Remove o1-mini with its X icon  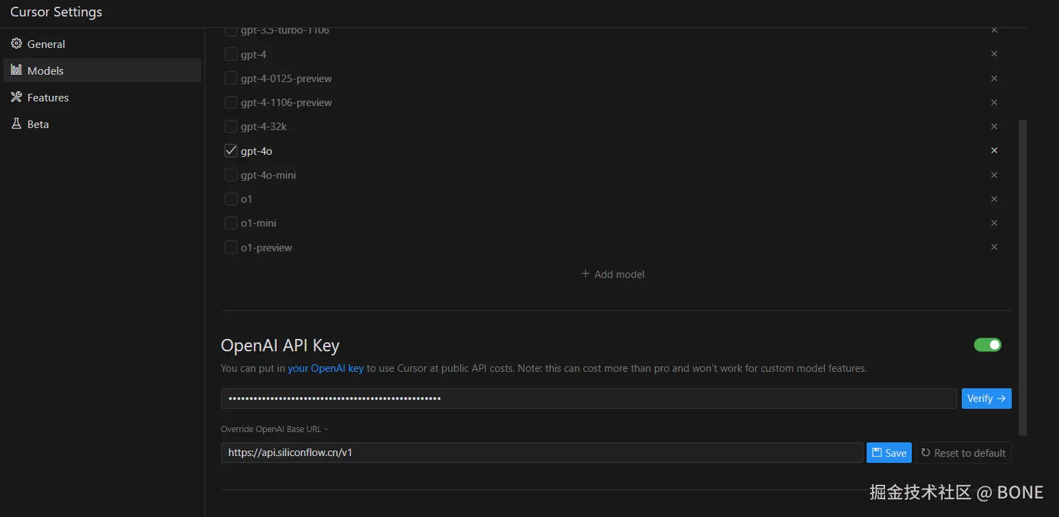tap(994, 223)
